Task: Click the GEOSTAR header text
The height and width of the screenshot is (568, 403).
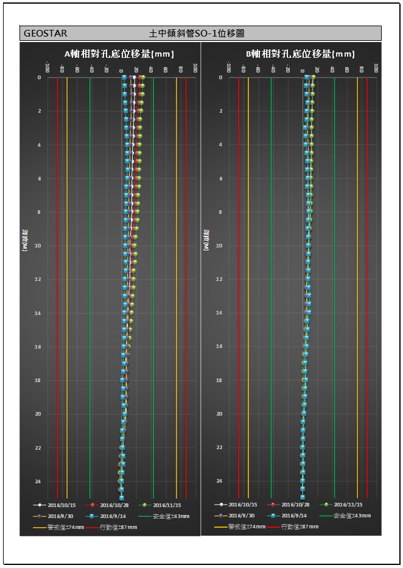Action: (46, 34)
